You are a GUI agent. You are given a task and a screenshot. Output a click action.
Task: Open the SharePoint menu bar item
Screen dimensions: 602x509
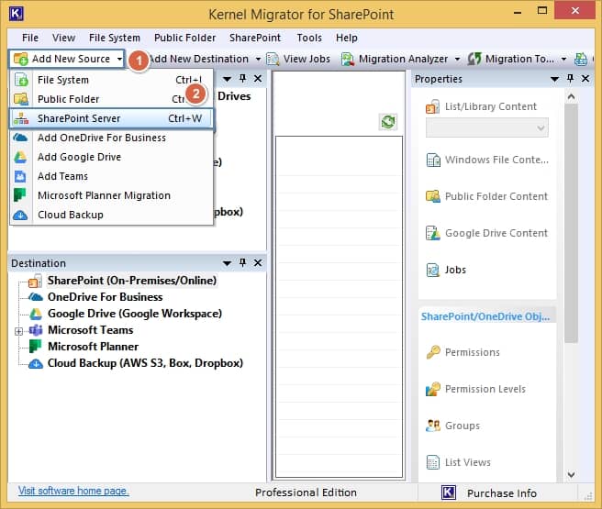pos(255,38)
